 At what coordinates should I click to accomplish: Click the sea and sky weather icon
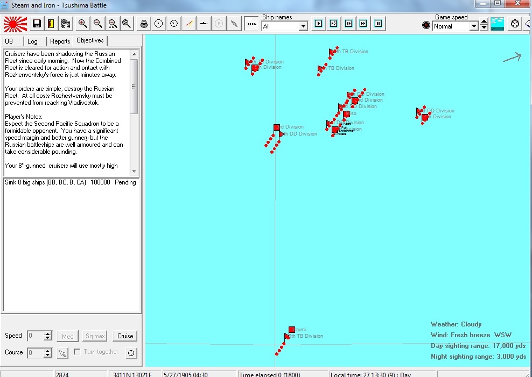[x=497, y=24]
